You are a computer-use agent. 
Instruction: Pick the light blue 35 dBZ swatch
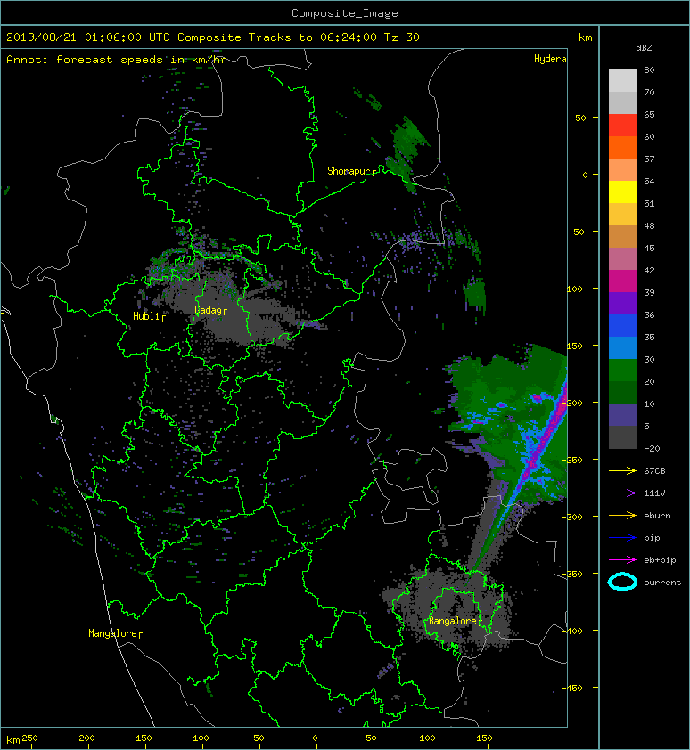(x=622, y=347)
